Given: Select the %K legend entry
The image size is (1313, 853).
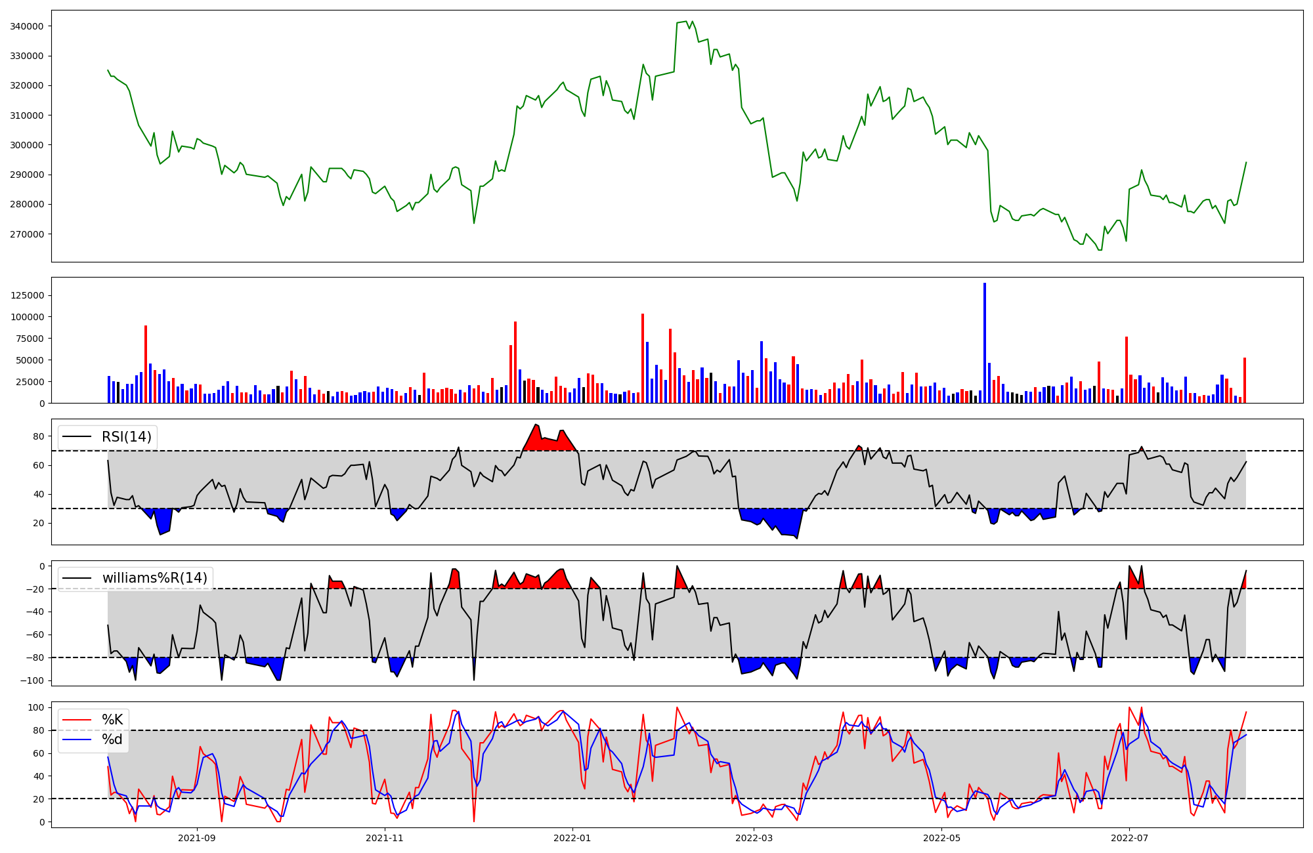Looking at the screenshot, I should pos(112,720).
